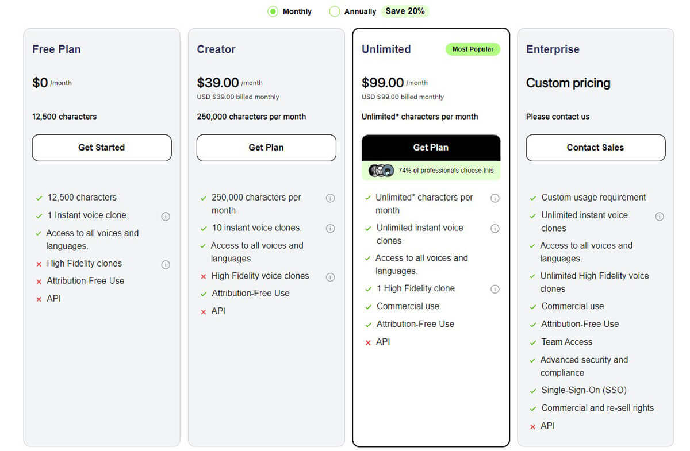Show info for Creator High Fidelity voice clones

(x=330, y=277)
